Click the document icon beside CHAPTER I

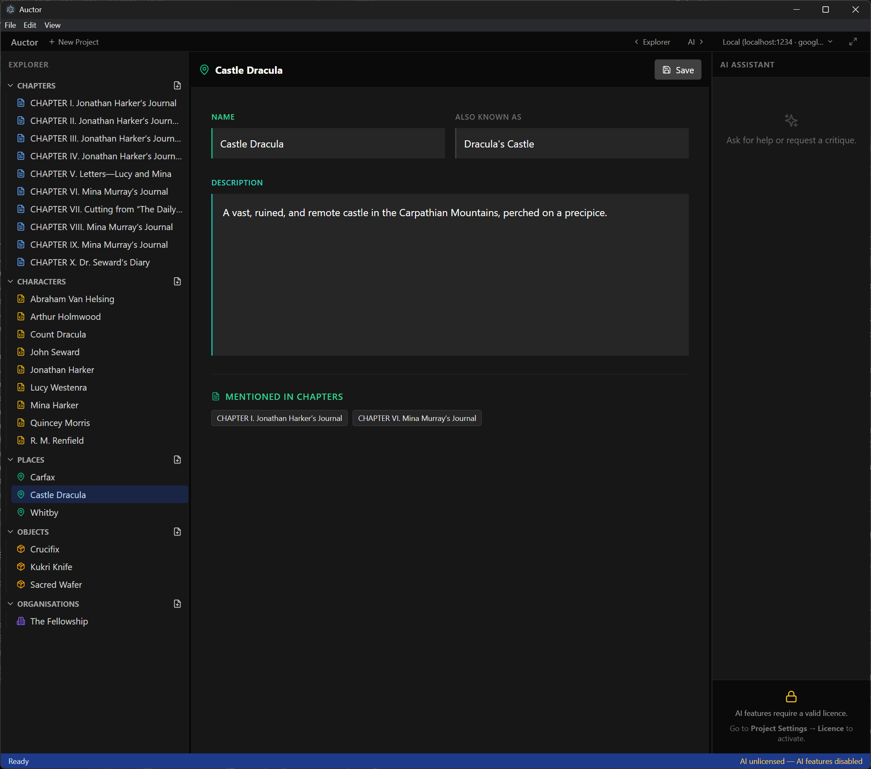tap(20, 103)
